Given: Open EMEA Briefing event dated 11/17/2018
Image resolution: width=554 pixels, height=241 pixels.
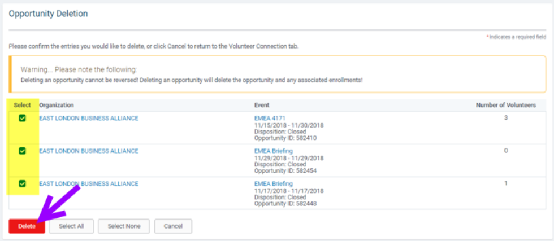Looking at the screenshot, I should point(274,183).
